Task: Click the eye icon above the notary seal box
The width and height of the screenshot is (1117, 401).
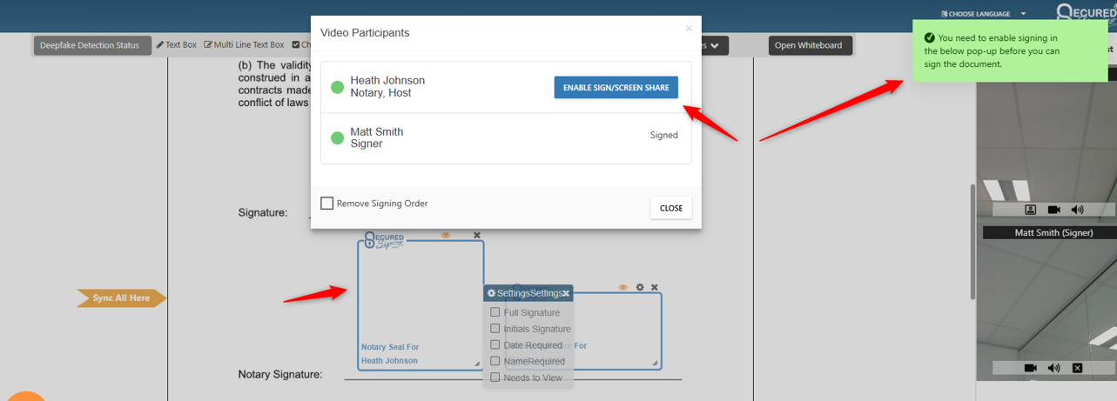Action: (446, 236)
